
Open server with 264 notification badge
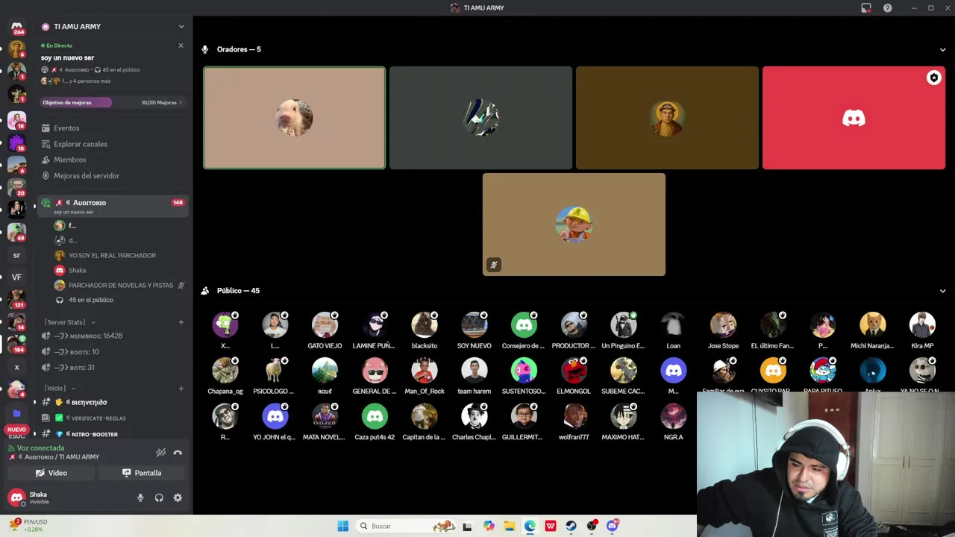click(16, 28)
